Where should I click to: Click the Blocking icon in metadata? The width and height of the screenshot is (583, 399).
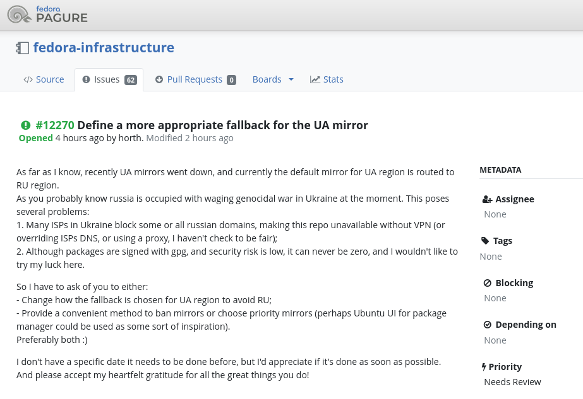488,283
